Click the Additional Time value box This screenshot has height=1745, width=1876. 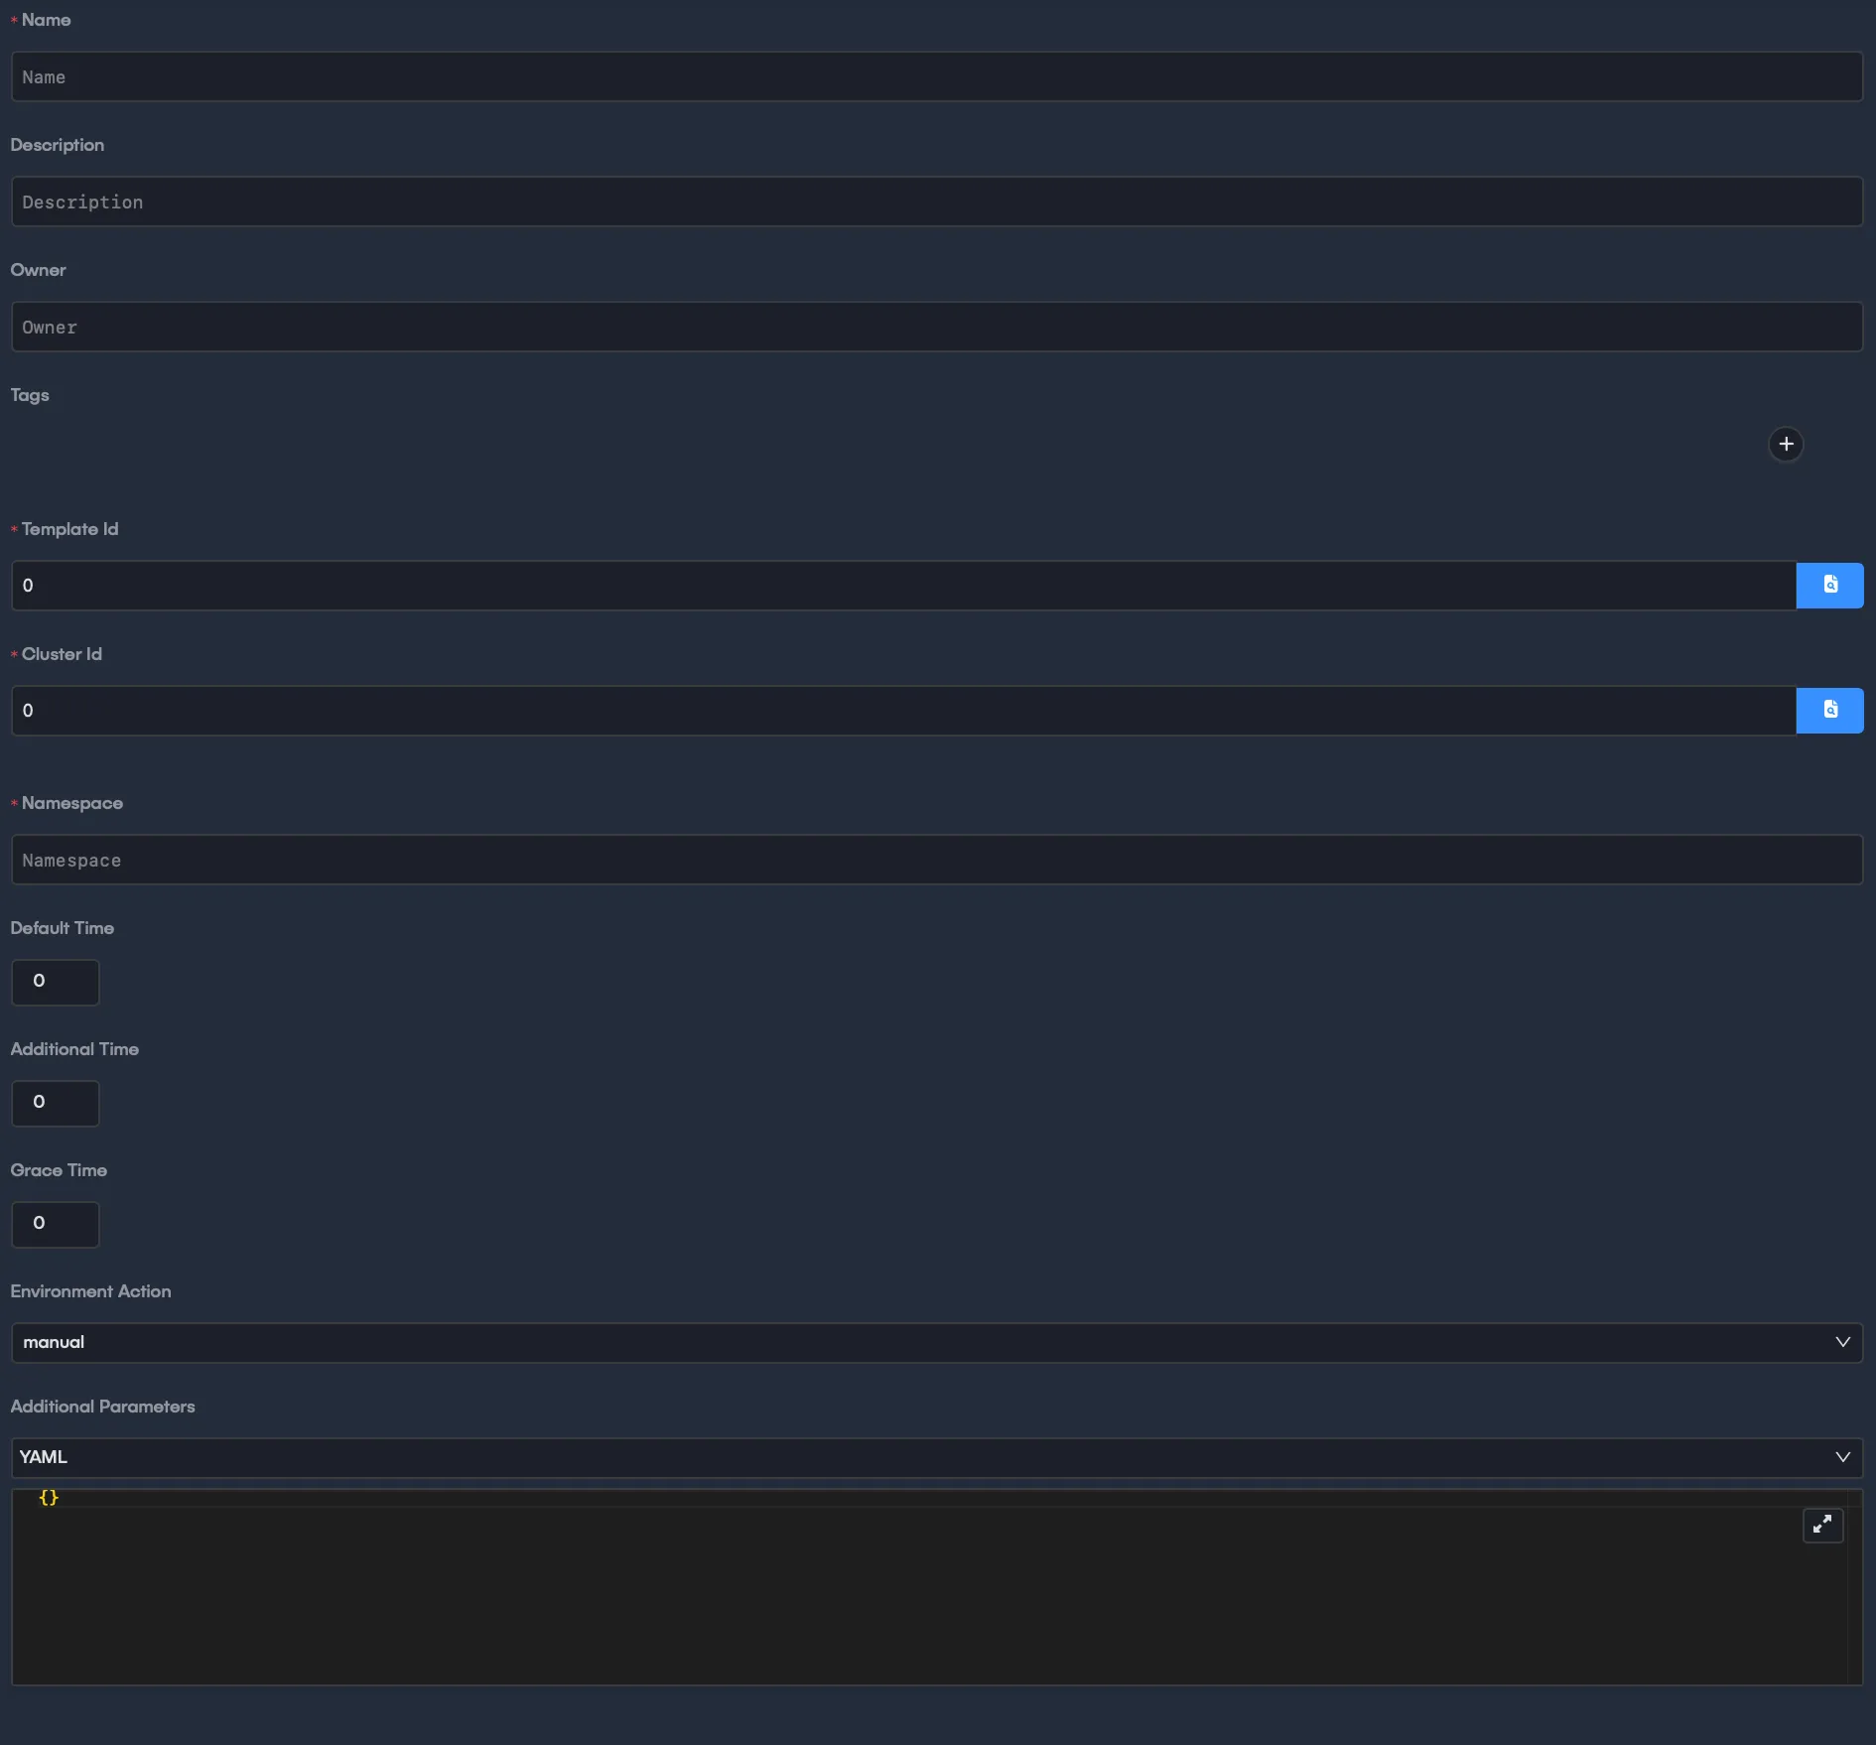56,1103
